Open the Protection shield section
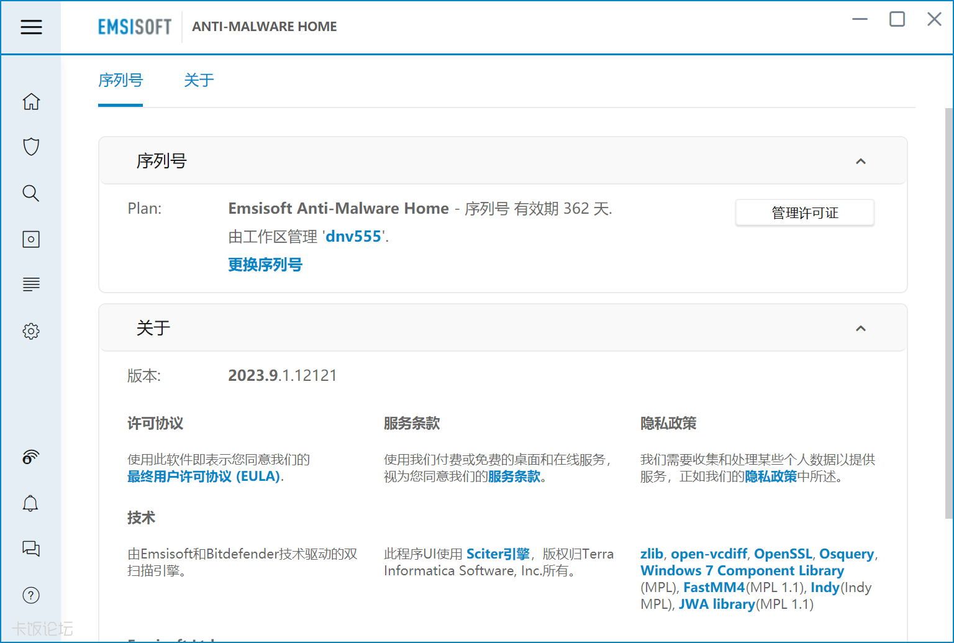Viewport: 954px width, 643px height. pyautogui.click(x=31, y=147)
